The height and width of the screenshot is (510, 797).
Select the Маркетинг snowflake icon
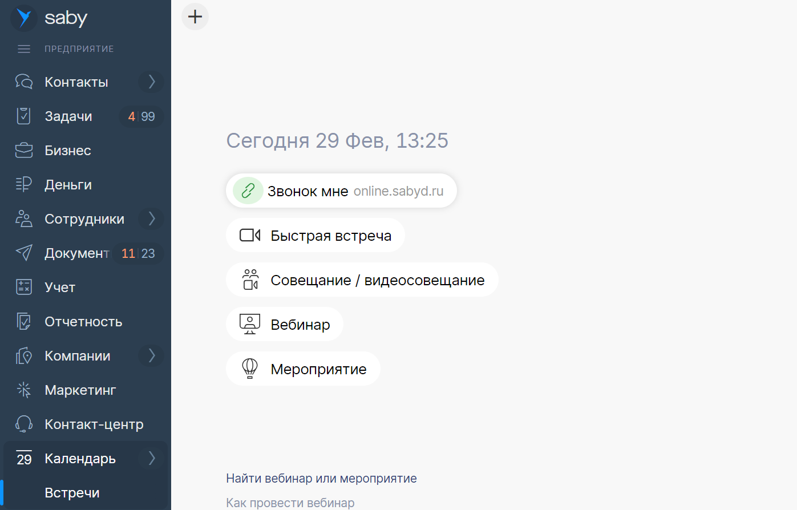pos(23,390)
